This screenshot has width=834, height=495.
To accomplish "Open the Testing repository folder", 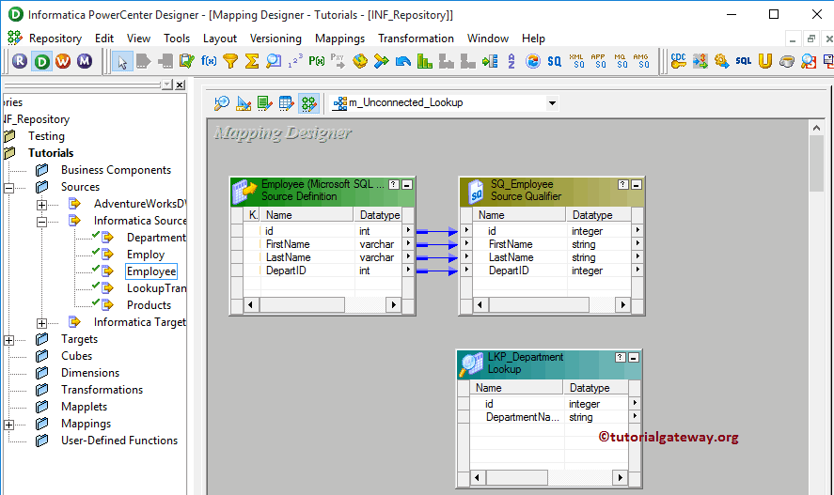I will click(46, 136).
